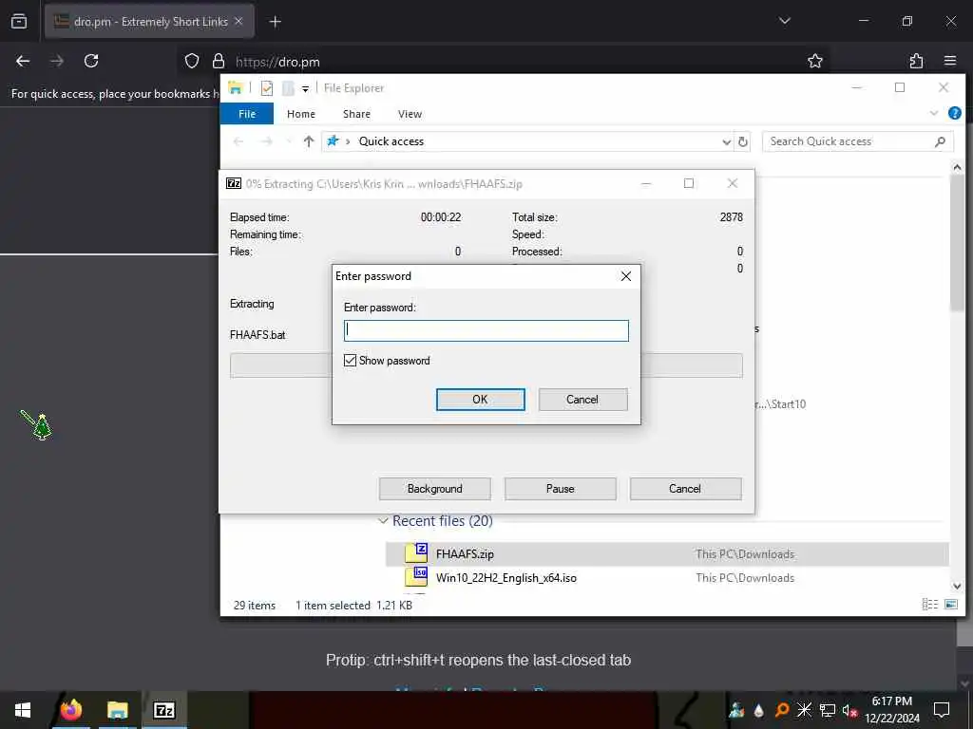Open the View ribbon tab
Image resolution: width=973 pixels, height=729 pixels.
(x=410, y=114)
